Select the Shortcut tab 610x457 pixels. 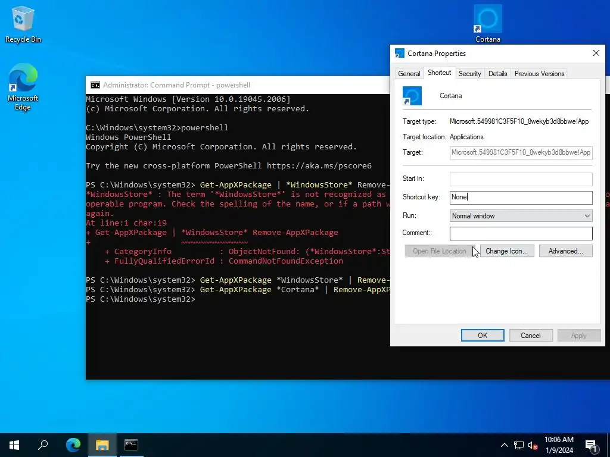pos(439,73)
